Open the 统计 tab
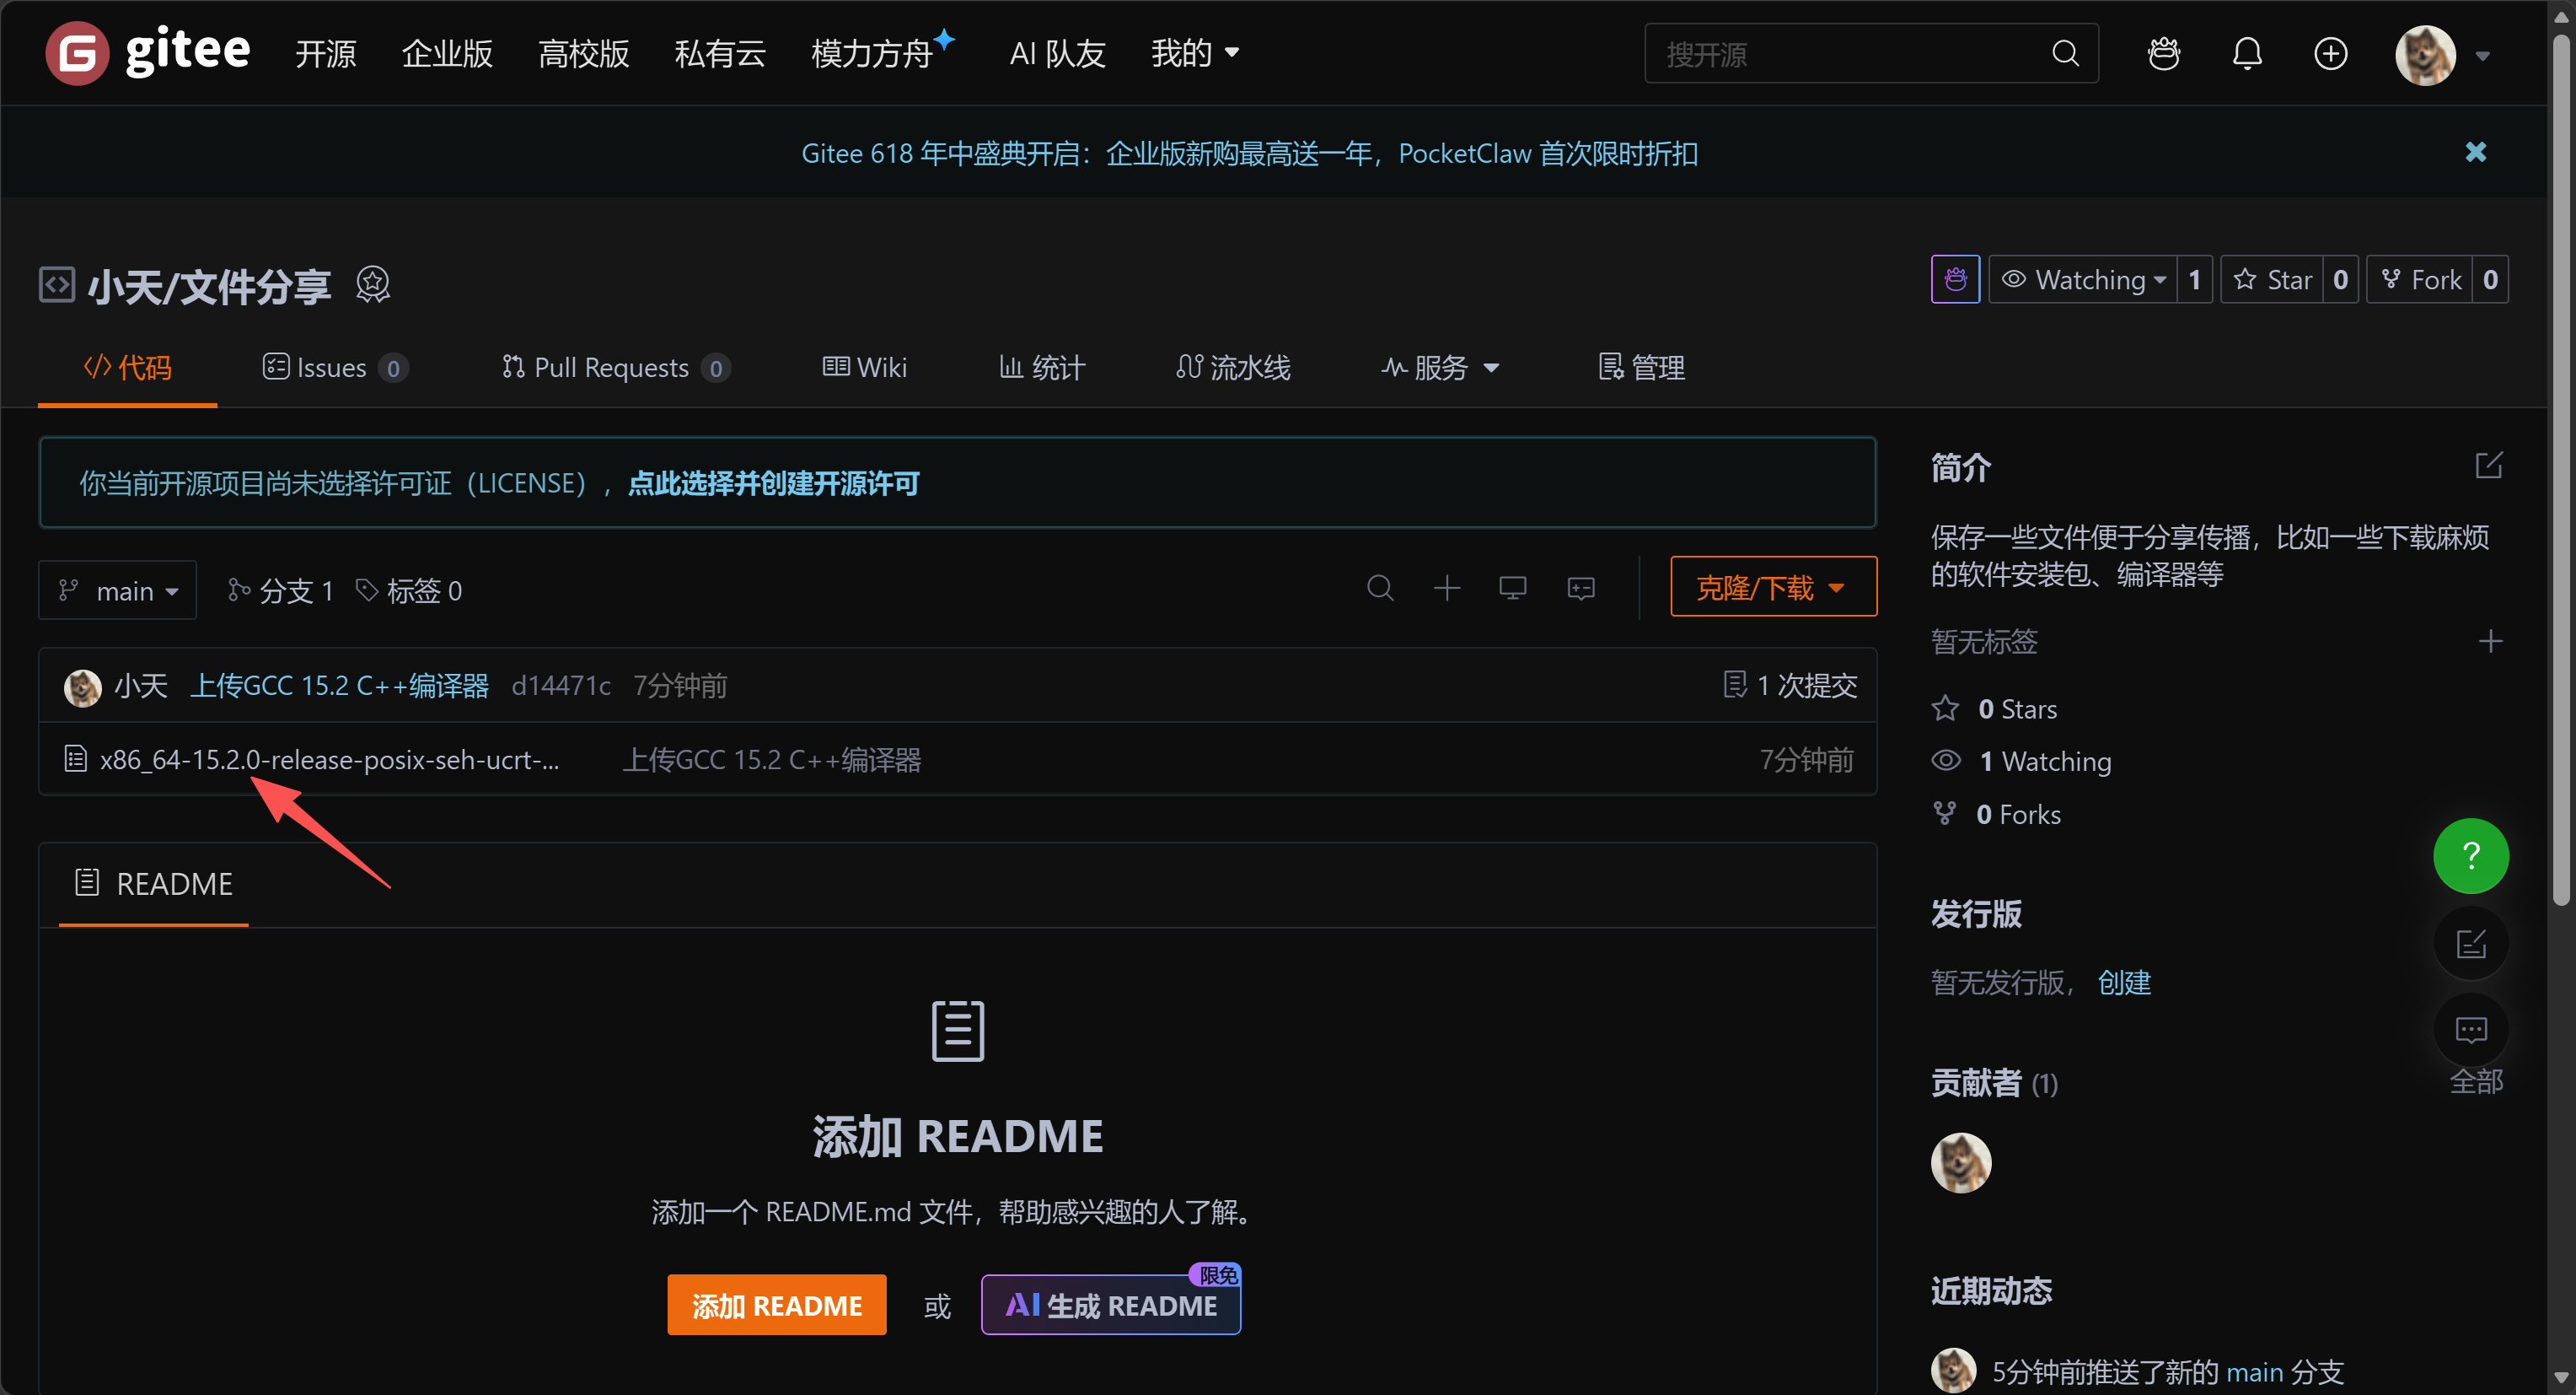Viewport: 2576px width, 1395px height. point(1041,367)
